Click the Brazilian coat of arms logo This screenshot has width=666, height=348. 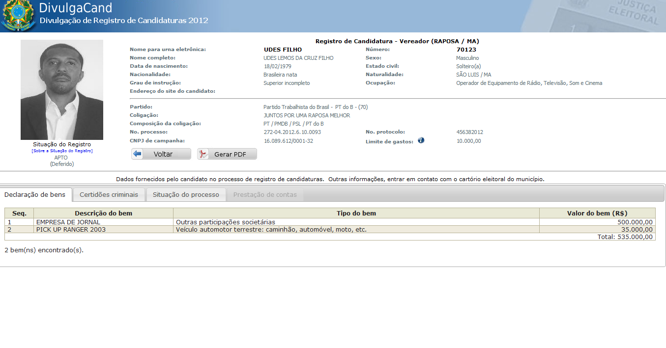pos(18,15)
